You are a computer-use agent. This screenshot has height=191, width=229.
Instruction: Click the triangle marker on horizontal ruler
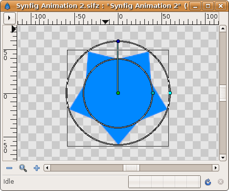(x=106, y=22)
